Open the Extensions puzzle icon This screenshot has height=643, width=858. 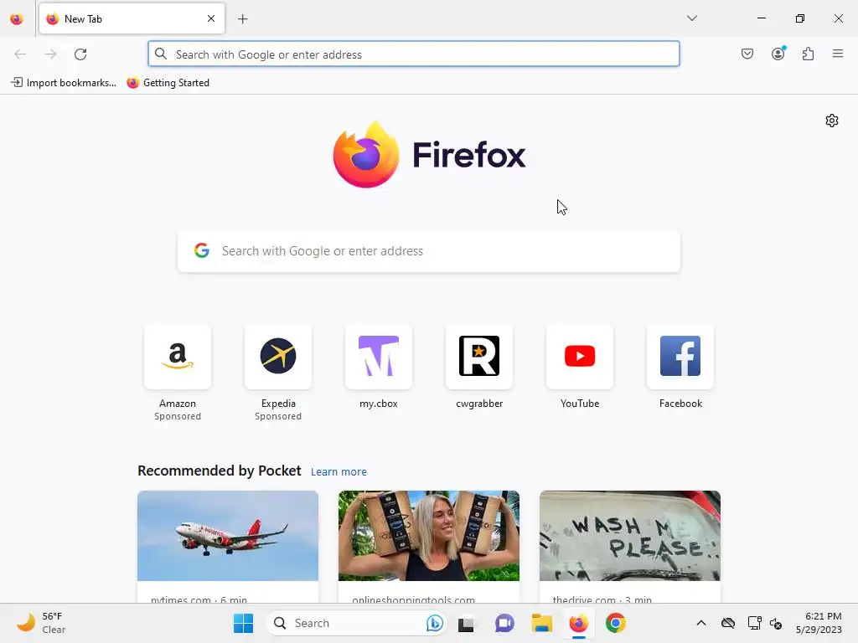(809, 54)
